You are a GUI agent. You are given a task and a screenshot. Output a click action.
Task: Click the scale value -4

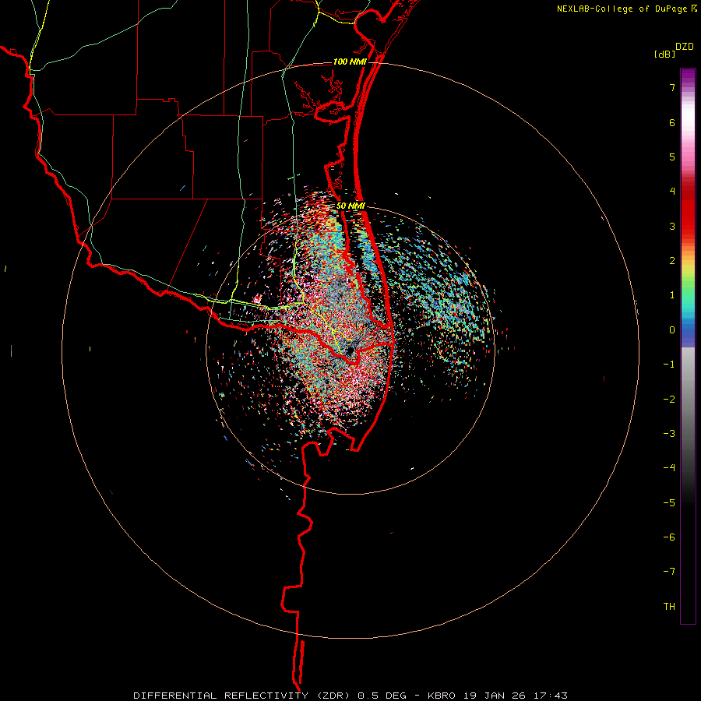tap(669, 468)
